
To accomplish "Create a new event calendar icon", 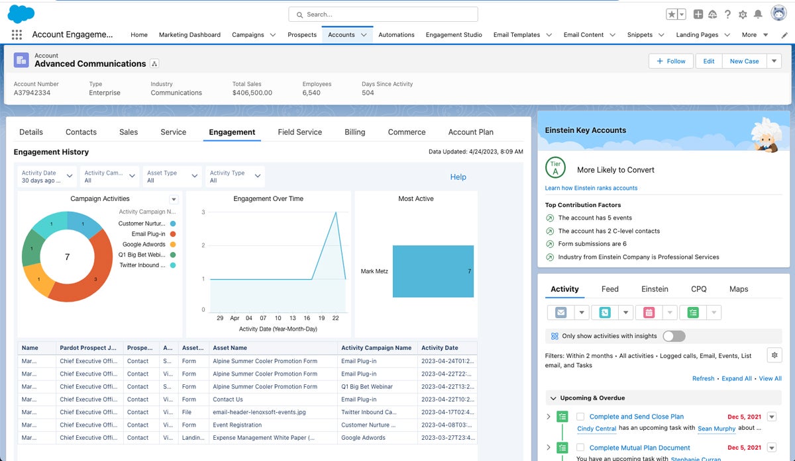I will click(649, 313).
